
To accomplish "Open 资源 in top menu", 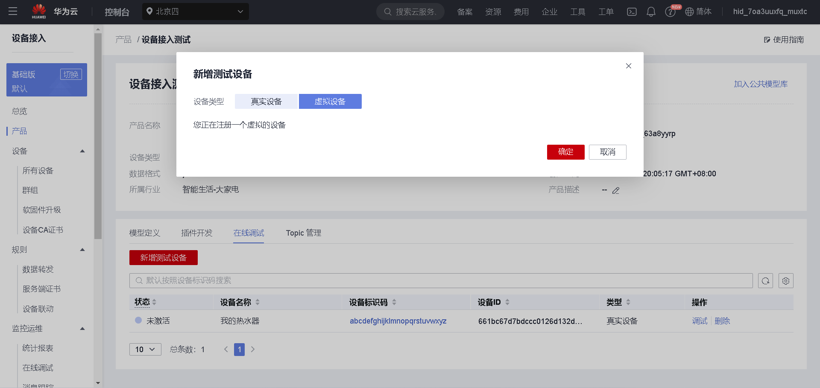I will pos(493,12).
